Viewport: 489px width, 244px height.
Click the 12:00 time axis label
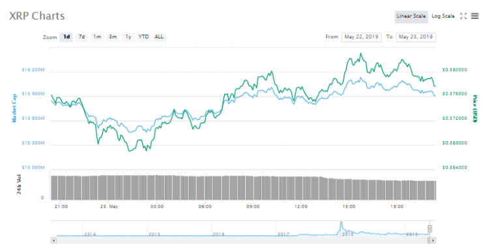click(301, 206)
